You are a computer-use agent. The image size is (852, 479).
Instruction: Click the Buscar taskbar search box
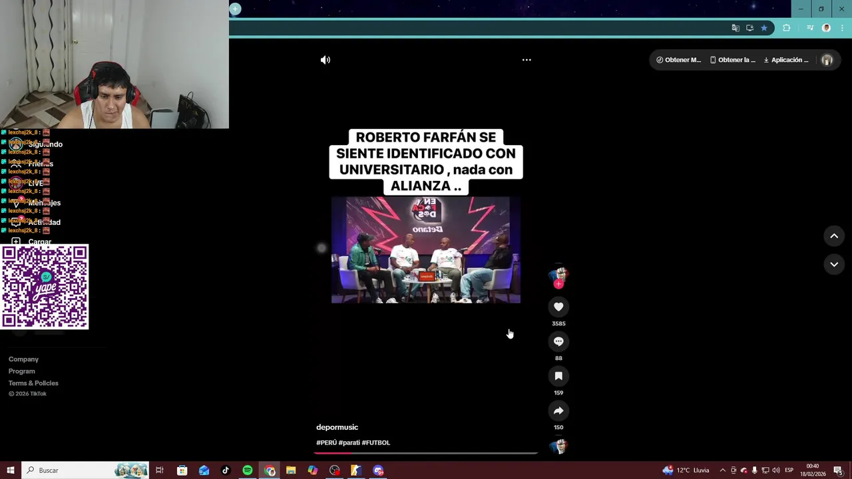click(86, 470)
